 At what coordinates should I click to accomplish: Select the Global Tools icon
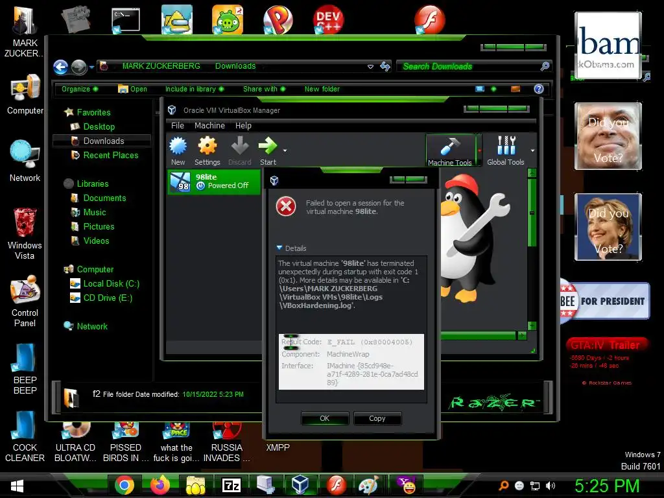click(x=506, y=150)
